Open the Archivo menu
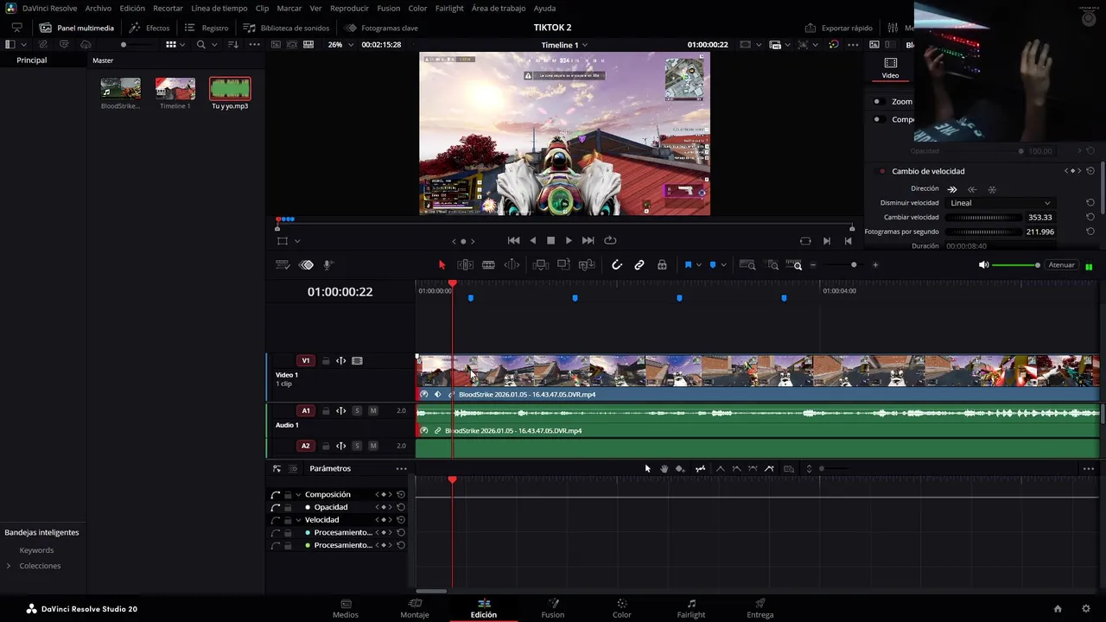The height and width of the screenshot is (622, 1106). tap(99, 8)
